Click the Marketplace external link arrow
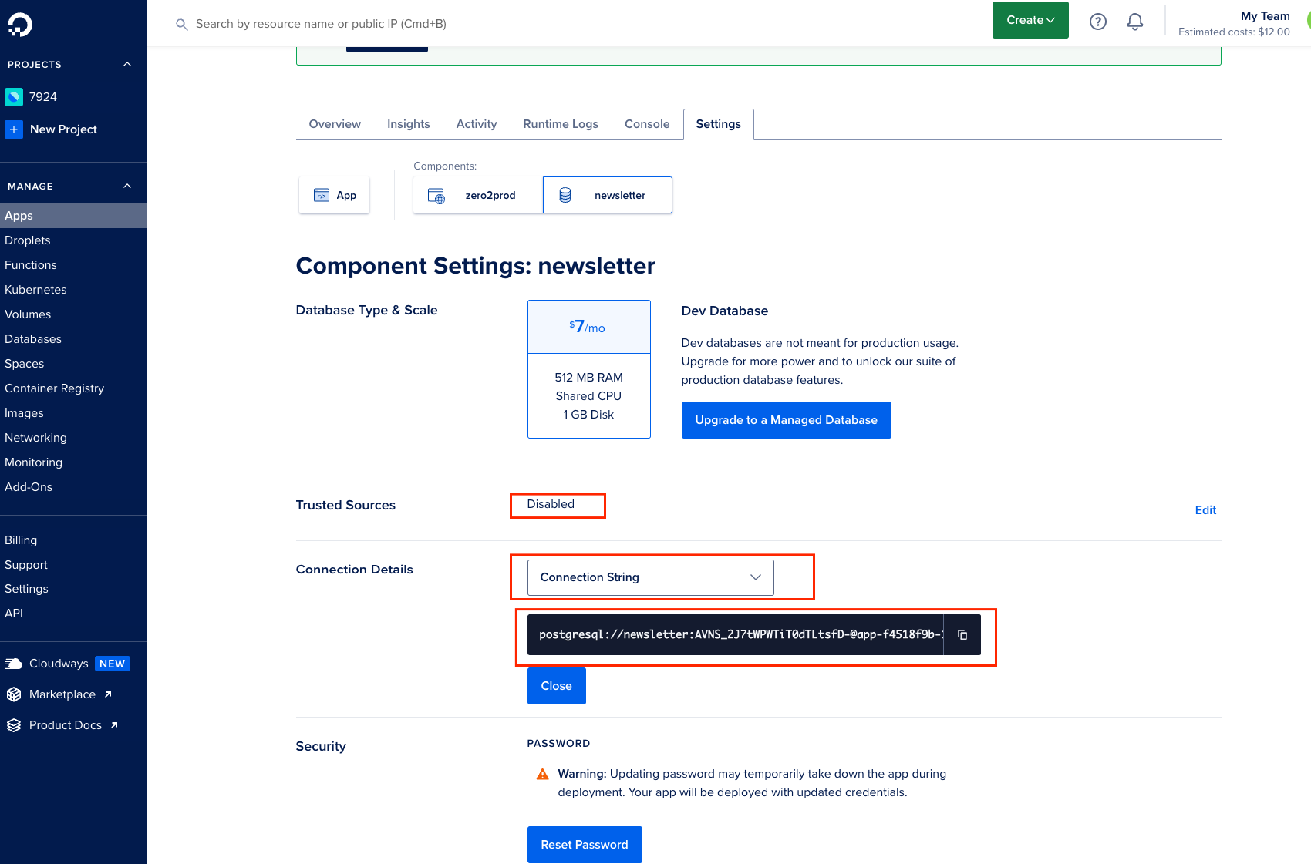This screenshot has height=864, width=1311. coord(108,694)
